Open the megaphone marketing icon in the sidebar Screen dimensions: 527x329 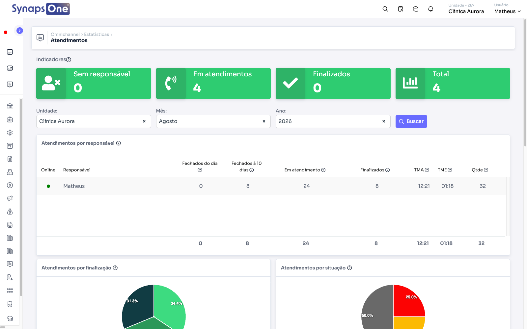[10, 198]
